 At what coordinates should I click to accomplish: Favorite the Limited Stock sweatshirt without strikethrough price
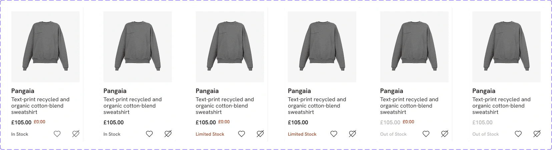(334, 134)
